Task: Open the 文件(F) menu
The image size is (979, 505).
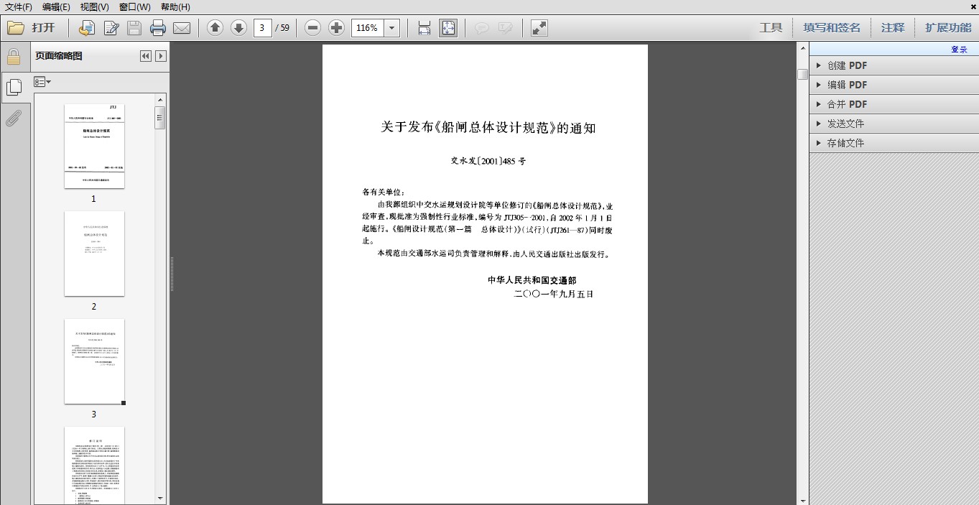Action: click(19, 6)
